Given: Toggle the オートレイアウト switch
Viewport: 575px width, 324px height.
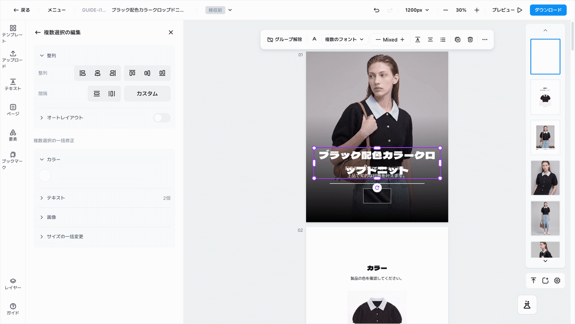Looking at the screenshot, I should tap(162, 118).
